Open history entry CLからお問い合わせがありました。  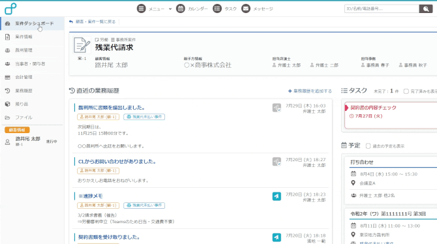coord(117,161)
